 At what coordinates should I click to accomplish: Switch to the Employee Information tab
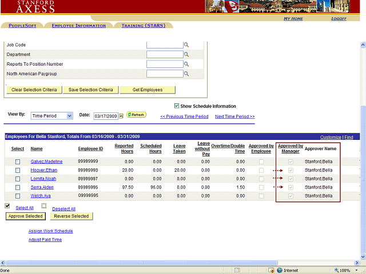78,26
